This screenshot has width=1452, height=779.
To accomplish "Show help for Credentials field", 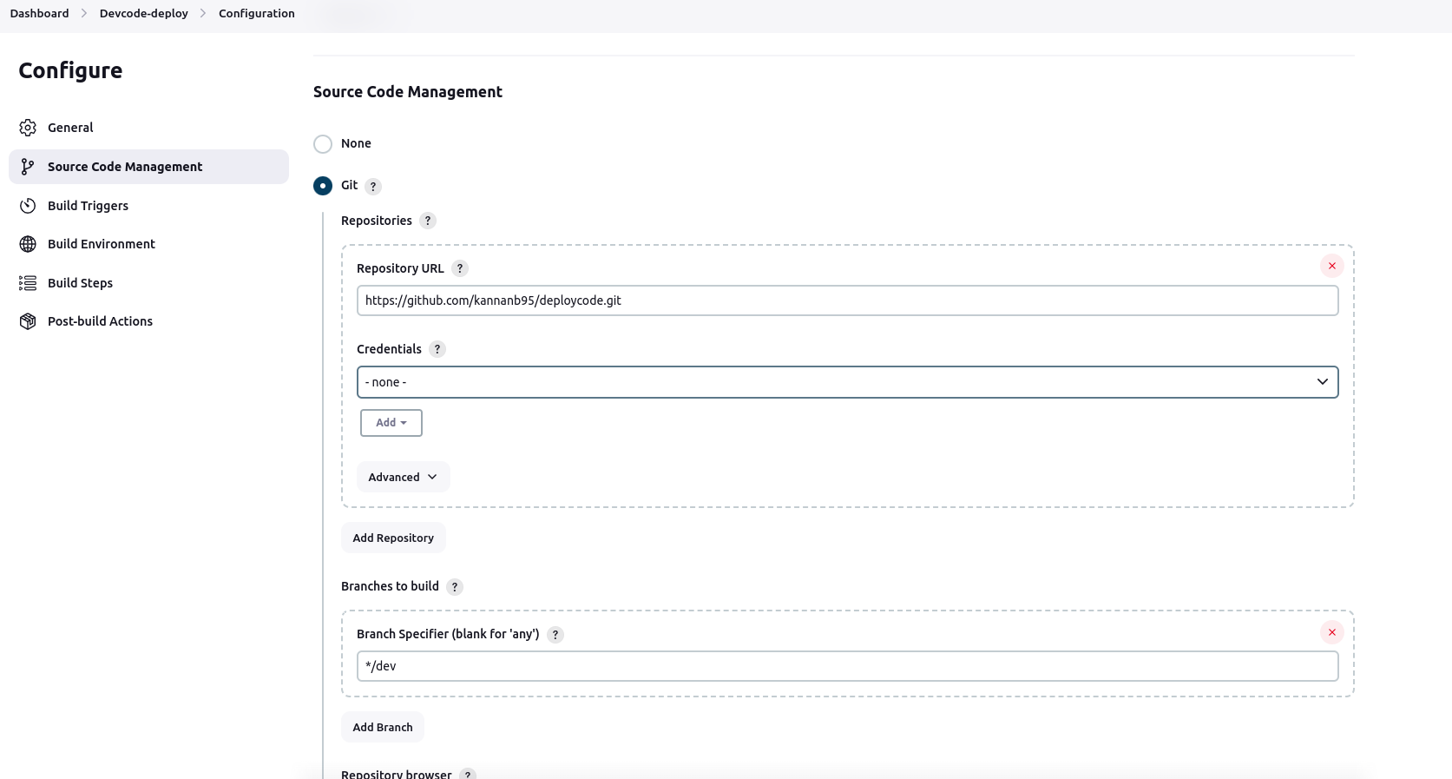I will tap(437, 349).
